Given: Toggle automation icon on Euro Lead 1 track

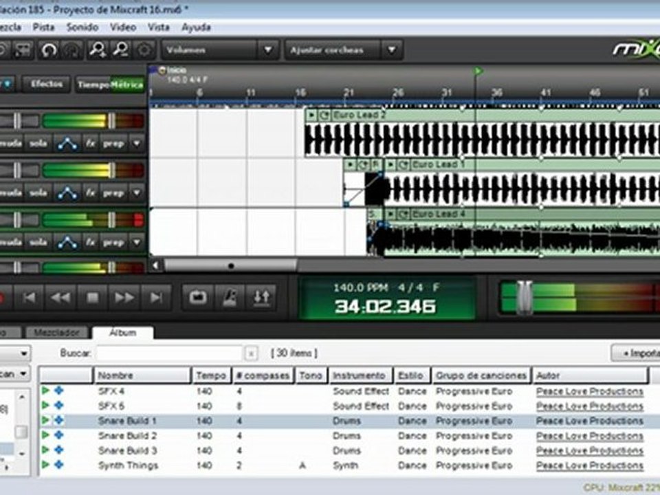Looking at the screenshot, I should click(67, 193).
